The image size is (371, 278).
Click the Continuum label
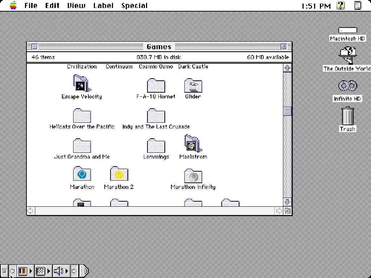click(119, 67)
